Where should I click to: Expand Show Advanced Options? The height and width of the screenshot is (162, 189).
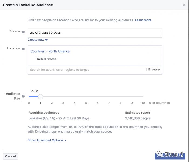pos(47,140)
